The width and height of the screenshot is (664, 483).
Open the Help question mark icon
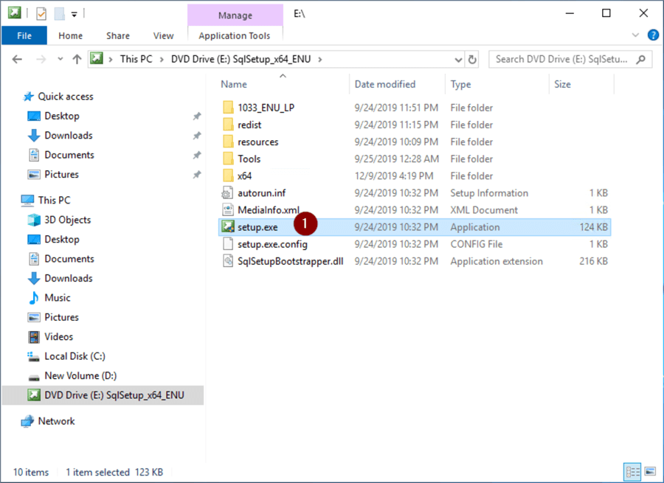coord(653,35)
